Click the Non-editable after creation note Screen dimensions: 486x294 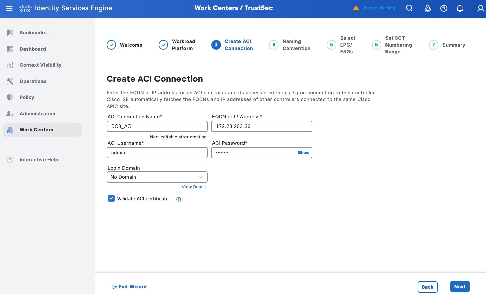[178, 137]
